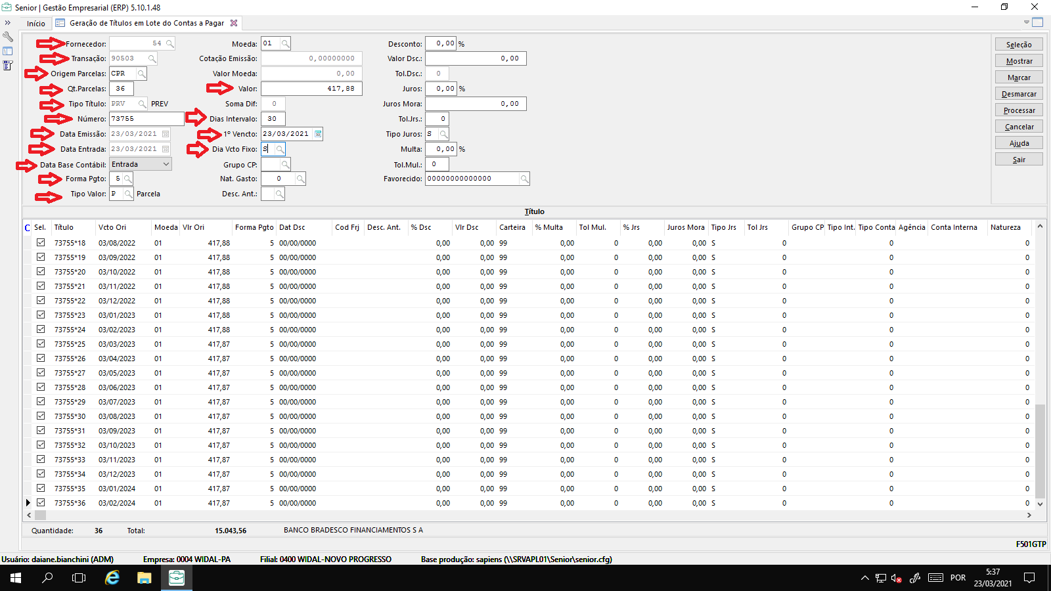This screenshot has width=1051, height=591.
Task: Select the Geração de Títulos em Lote tab
Action: click(146, 24)
